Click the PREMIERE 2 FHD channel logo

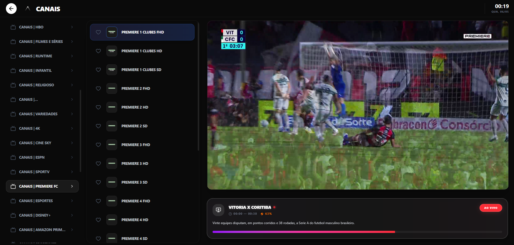pos(112,88)
